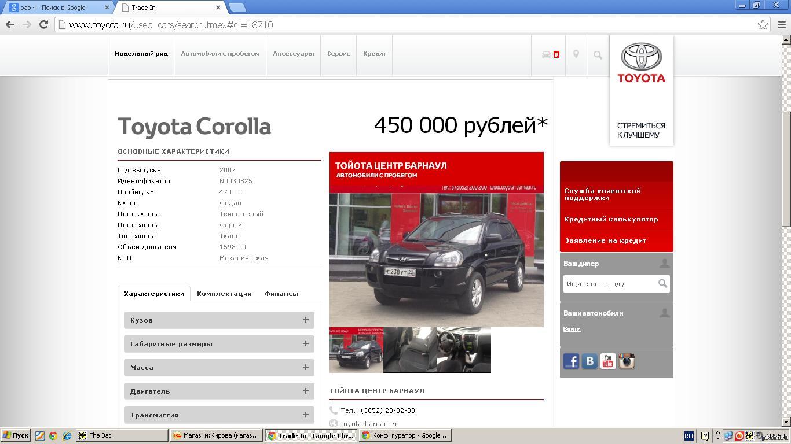This screenshot has width=791, height=444.
Task: Click the price 450 000 рублей
Action: (x=461, y=125)
